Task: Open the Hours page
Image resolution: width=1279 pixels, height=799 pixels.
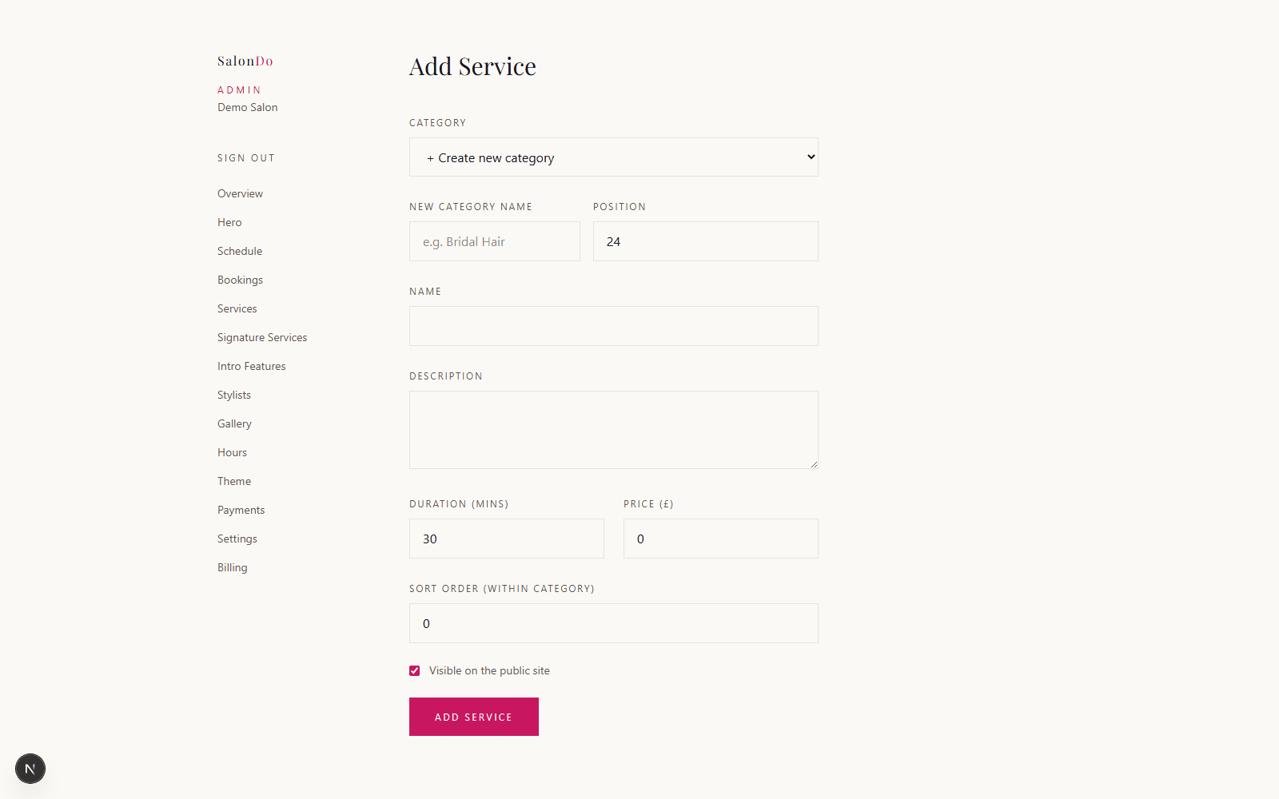Action: point(232,452)
